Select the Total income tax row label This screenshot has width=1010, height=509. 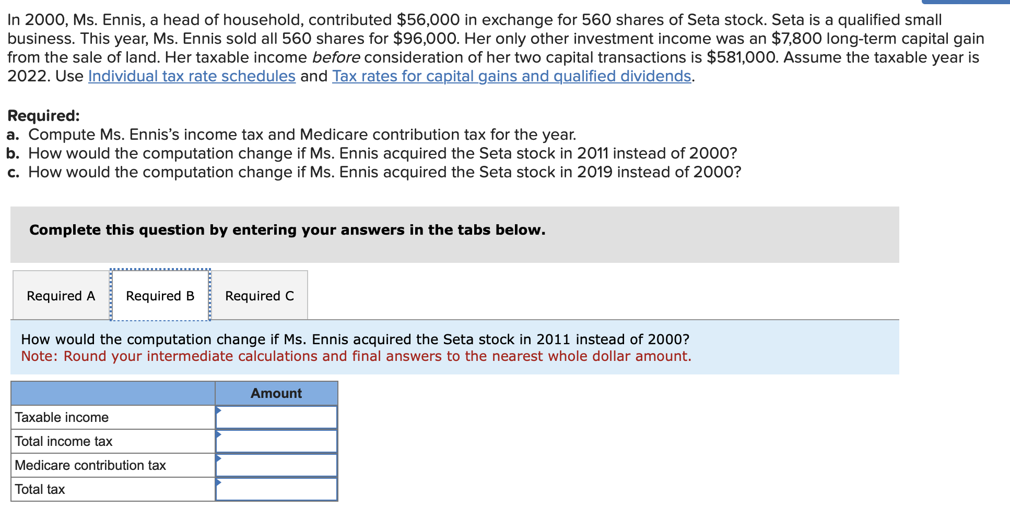[x=64, y=441]
